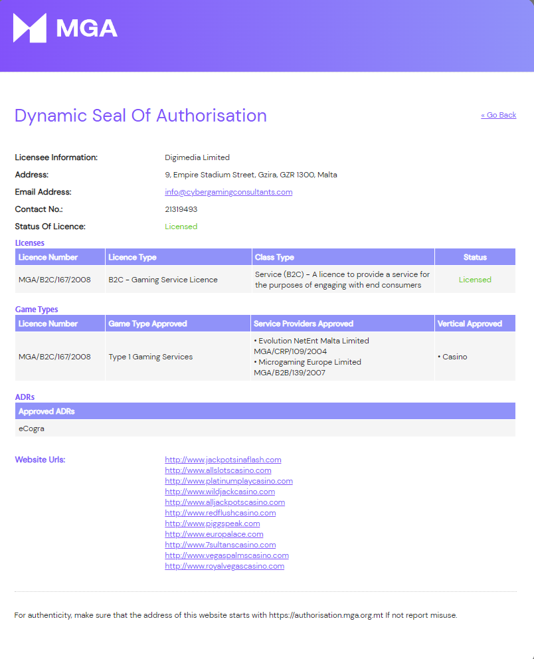Image resolution: width=534 pixels, height=659 pixels.
Task: Click the Digimedia Limited licensee name
Action: coord(197,157)
